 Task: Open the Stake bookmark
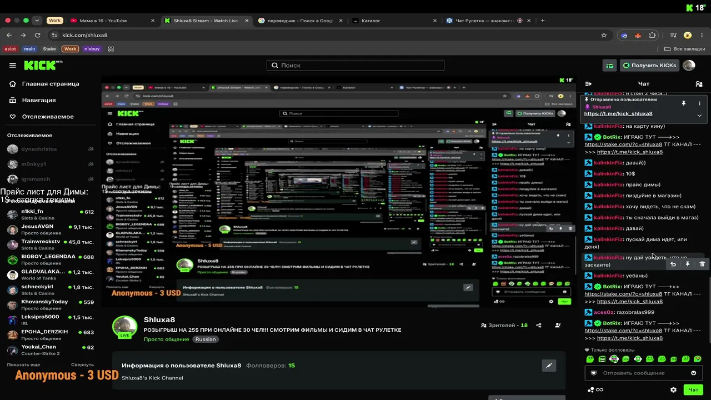(49, 49)
